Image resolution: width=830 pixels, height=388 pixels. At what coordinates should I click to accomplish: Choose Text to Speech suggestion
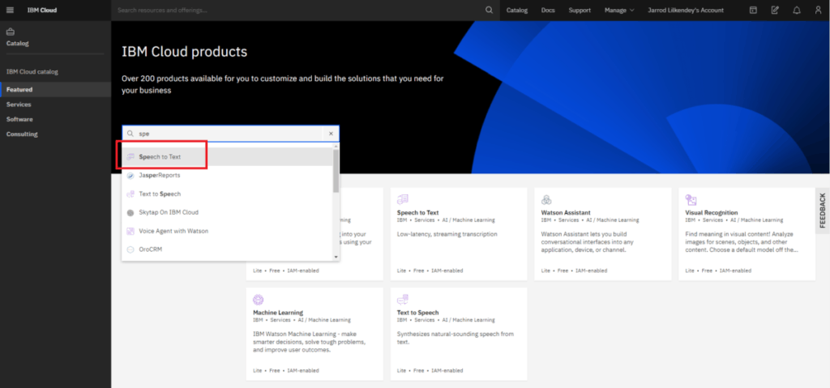(x=160, y=194)
